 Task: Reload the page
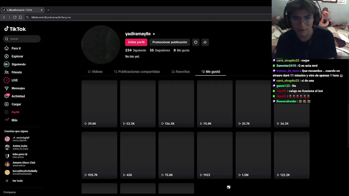coord(15,17)
